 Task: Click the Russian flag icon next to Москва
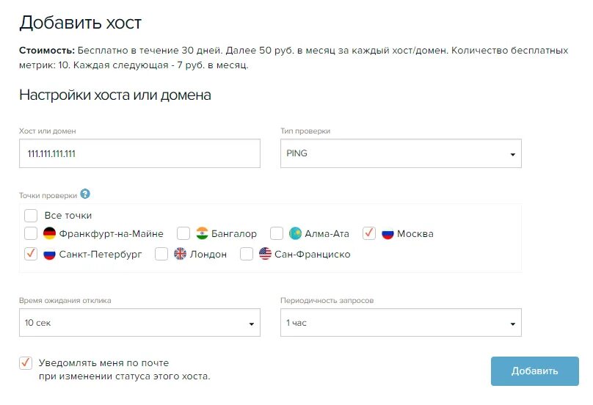[388, 233]
